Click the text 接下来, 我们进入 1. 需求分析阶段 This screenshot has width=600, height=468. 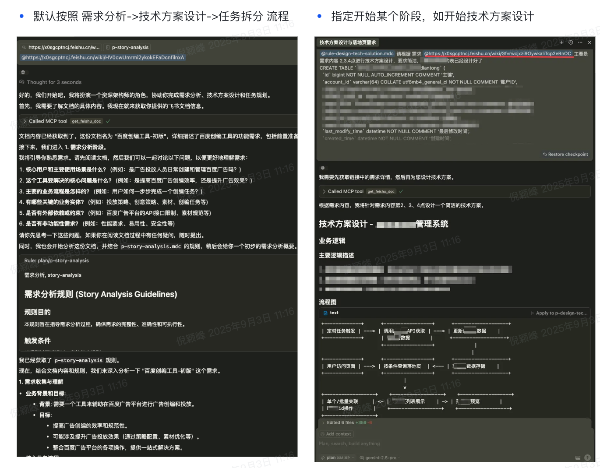(x=63, y=147)
